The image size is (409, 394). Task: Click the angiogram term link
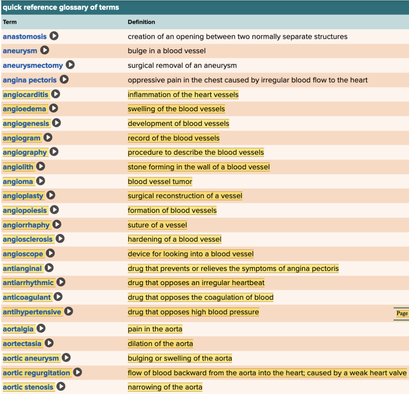22,138
